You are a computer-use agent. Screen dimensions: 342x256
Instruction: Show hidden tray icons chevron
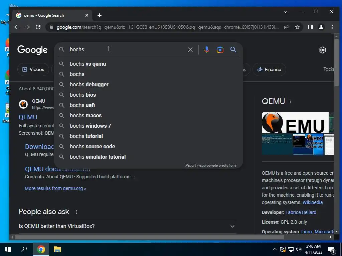275,249
